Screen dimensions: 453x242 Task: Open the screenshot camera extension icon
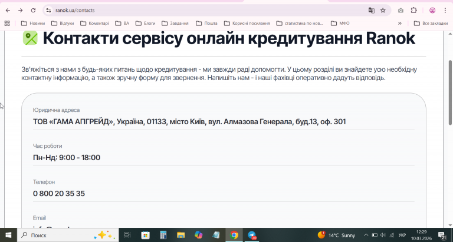tap(401, 11)
